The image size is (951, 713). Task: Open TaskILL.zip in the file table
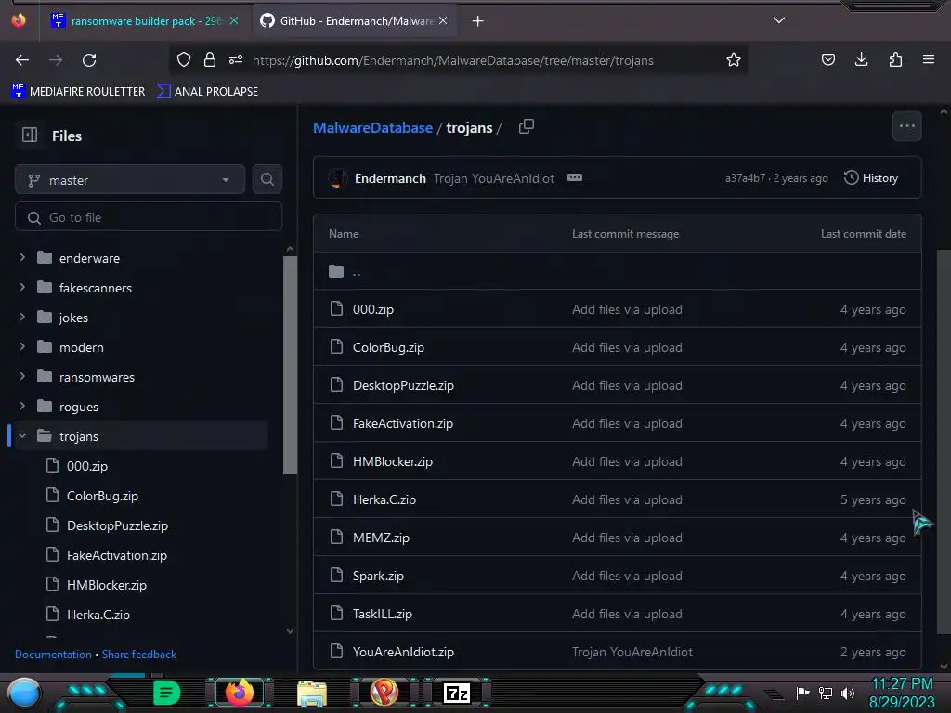[x=382, y=615]
